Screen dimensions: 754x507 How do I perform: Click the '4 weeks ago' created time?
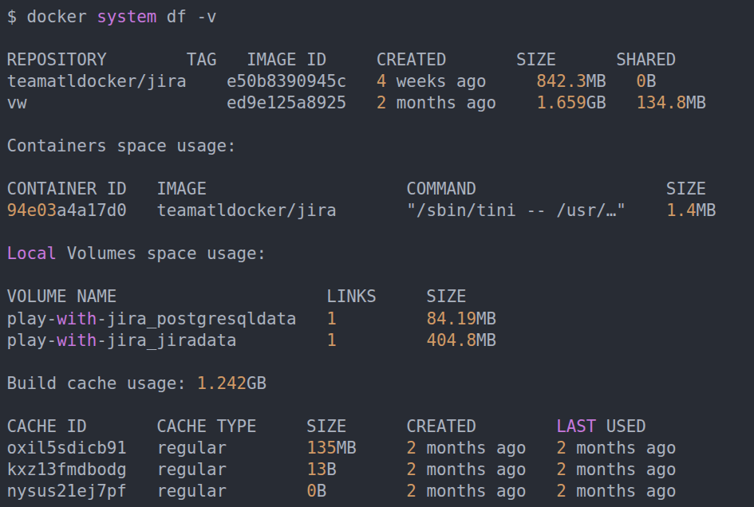(431, 81)
